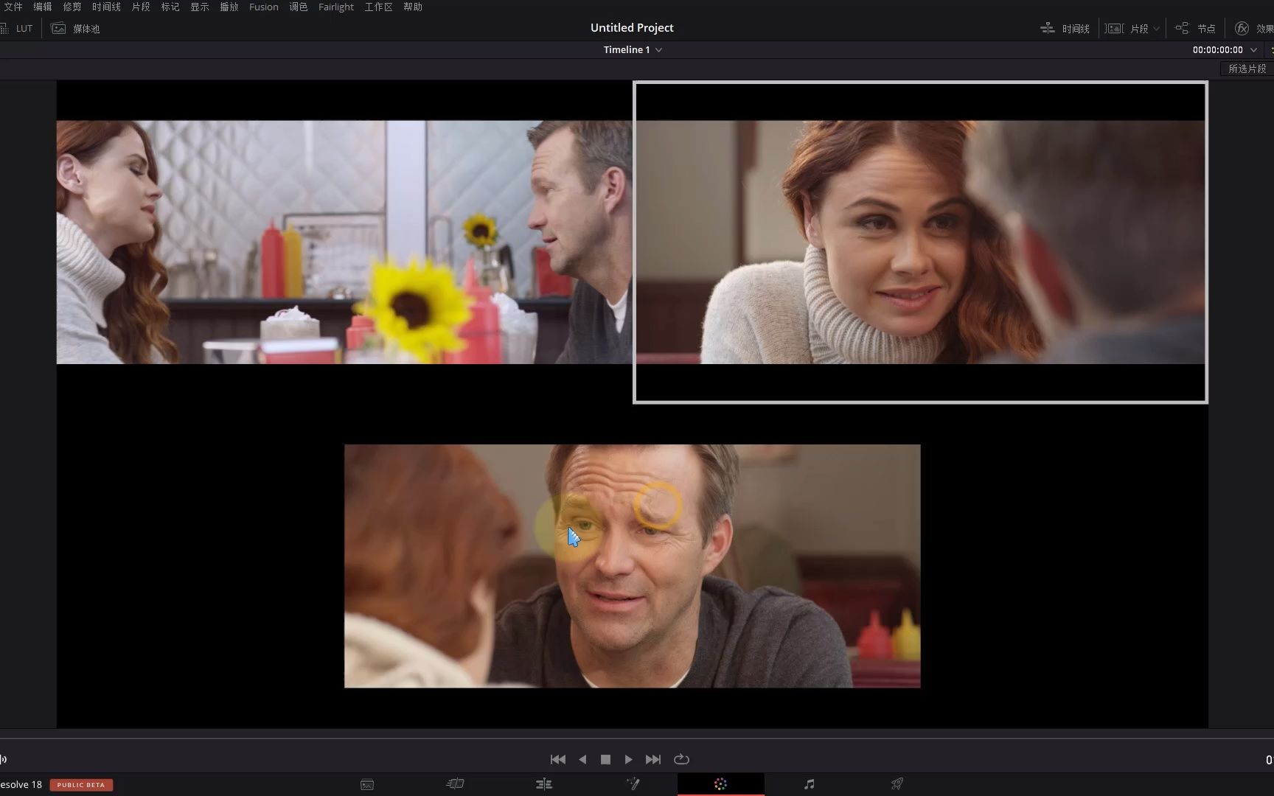Toggle the 片段 clips panel label in the toolbar

pos(1140,29)
